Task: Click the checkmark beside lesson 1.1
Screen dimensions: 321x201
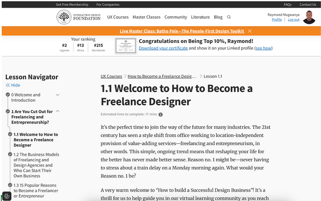Action: 10,134
